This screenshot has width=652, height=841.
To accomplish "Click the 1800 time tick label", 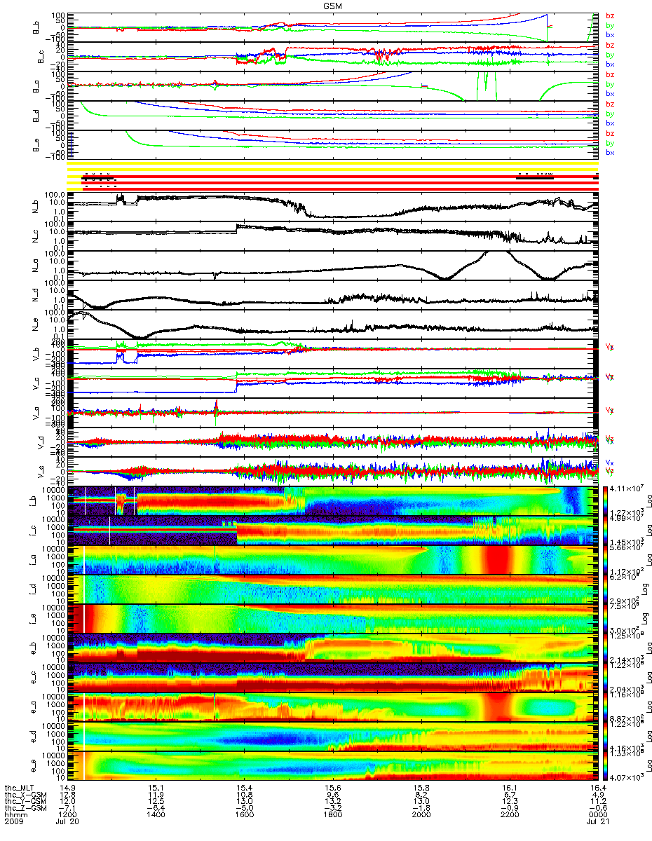I will 333,815.
